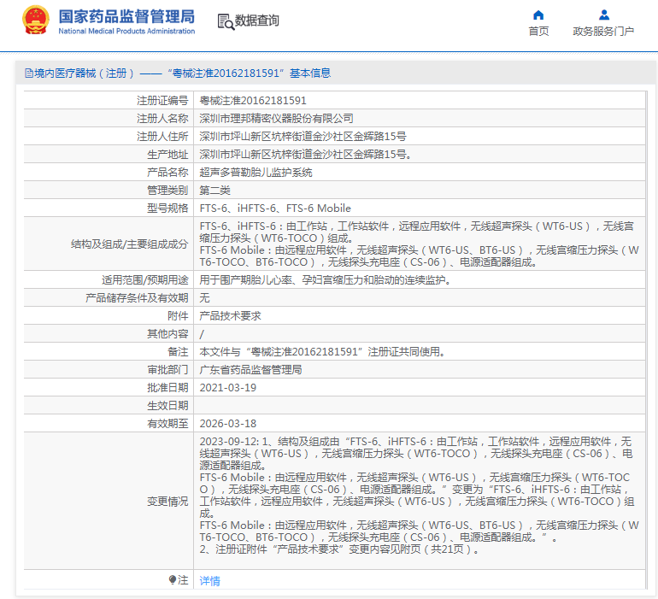Select the registration number 粤械注准20162181591 cell
The width and height of the screenshot is (658, 599).
[253, 100]
